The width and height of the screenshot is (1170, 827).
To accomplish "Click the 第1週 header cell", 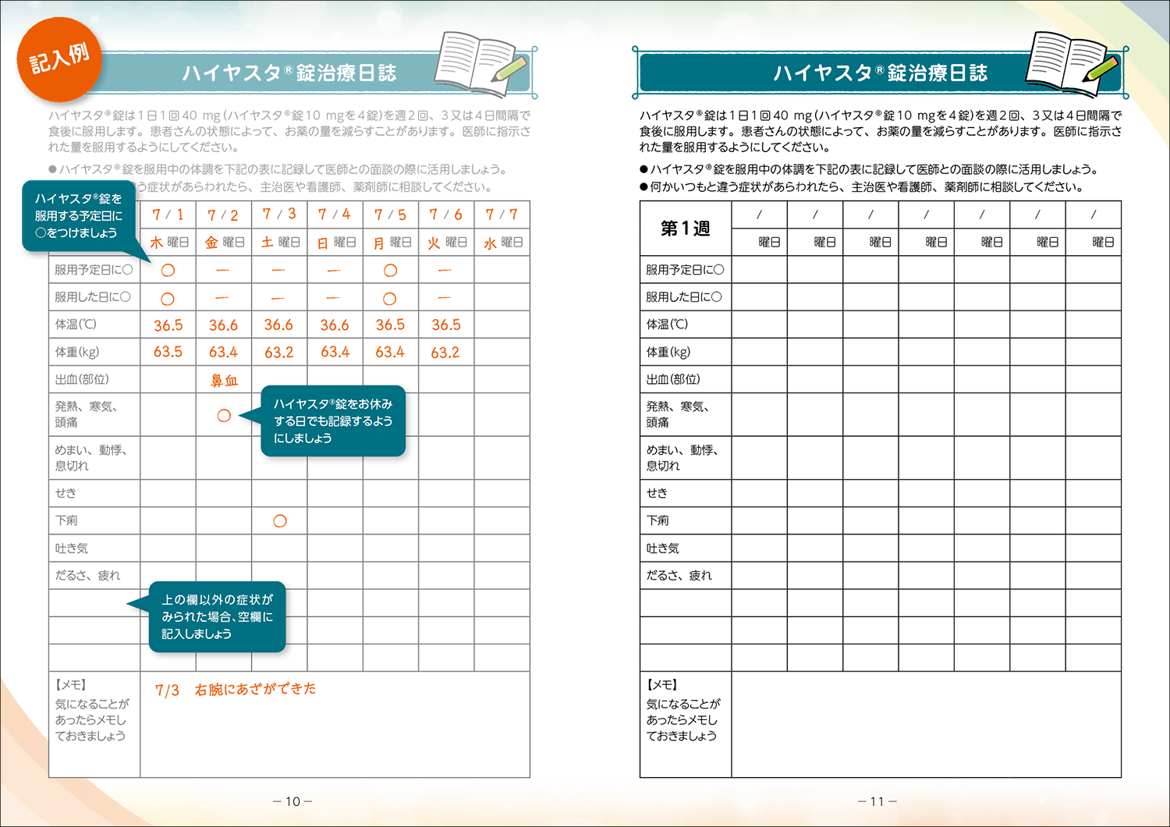I will click(x=686, y=229).
